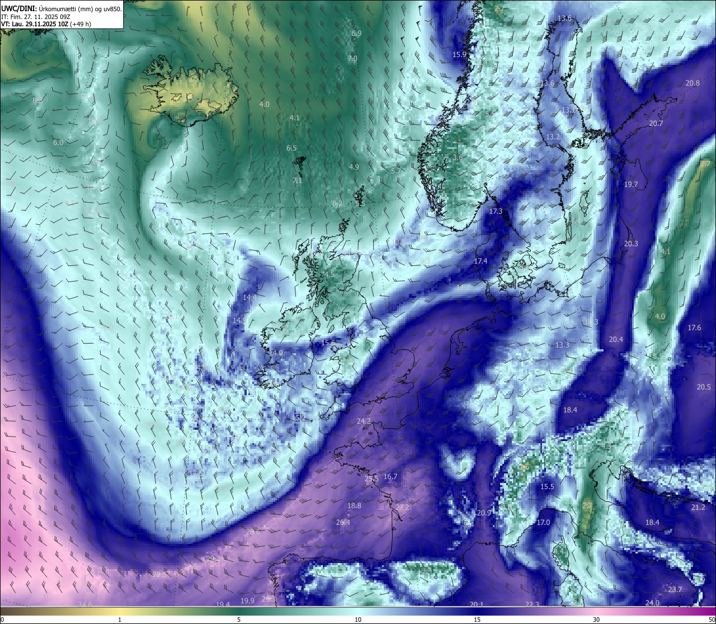Image resolution: width=716 pixels, height=624 pixels.
Task: Click the 13.3 value label
Action: [562, 345]
